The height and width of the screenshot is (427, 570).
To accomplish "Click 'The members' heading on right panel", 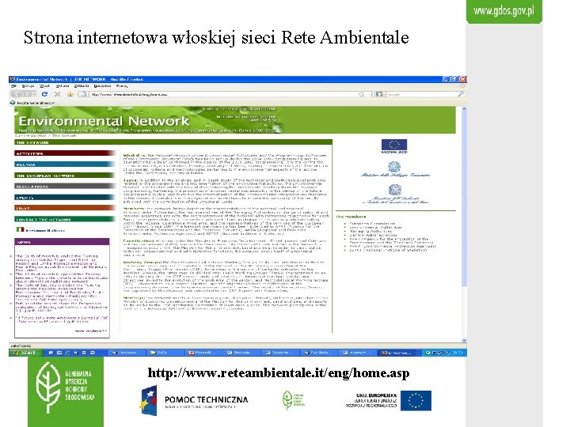I will coord(351,217).
